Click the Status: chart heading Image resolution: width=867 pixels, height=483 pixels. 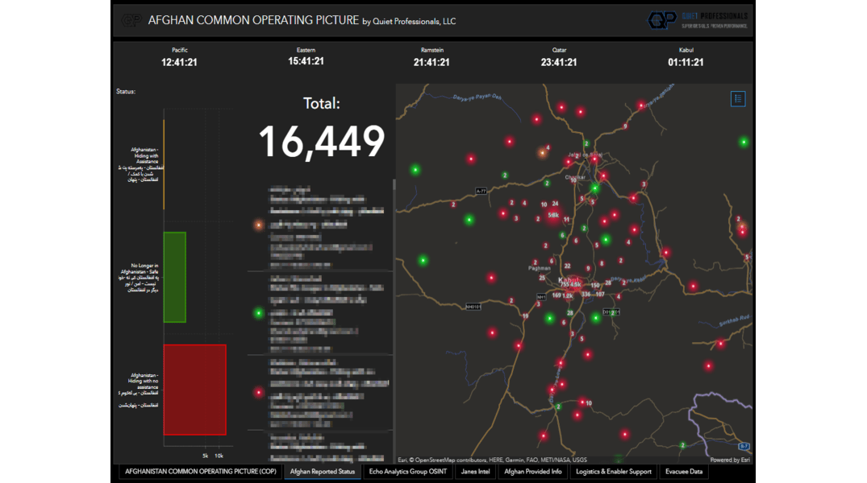click(126, 91)
